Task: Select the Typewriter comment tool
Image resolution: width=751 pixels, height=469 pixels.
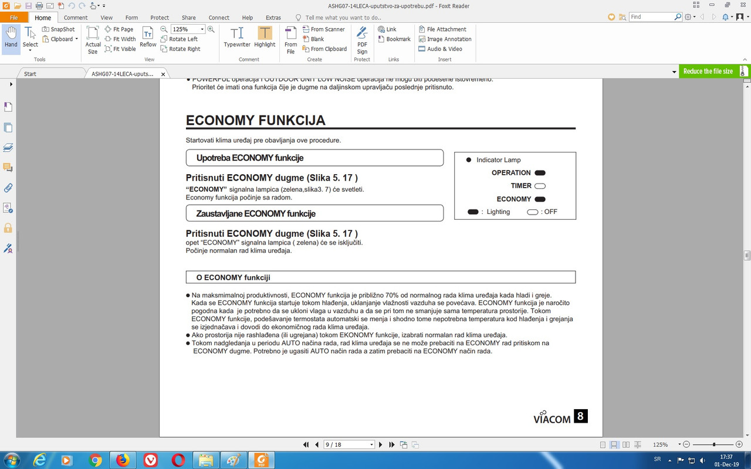Action: (x=237, y=38)
